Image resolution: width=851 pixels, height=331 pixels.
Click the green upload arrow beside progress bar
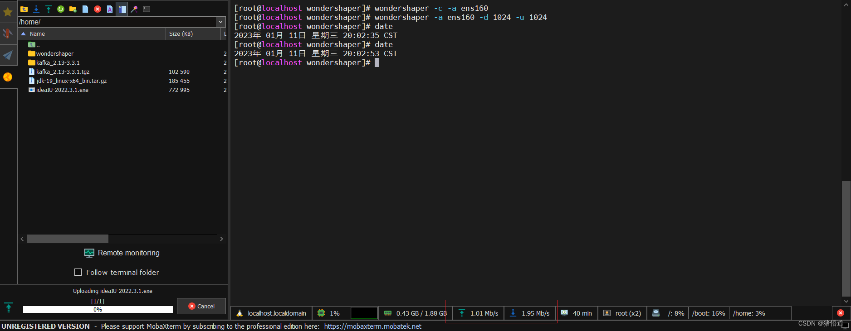pos(9,307)
